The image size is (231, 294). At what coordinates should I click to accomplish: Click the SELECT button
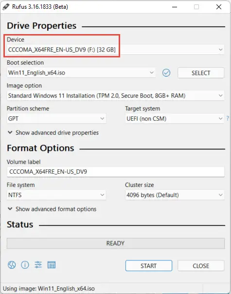(201, 73)
